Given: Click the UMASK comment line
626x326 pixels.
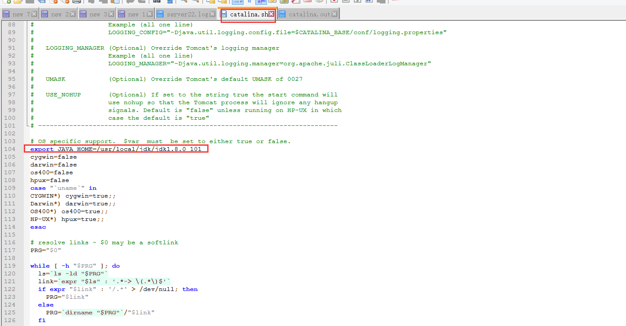Looking at the screenshot, I should [167, 79].
